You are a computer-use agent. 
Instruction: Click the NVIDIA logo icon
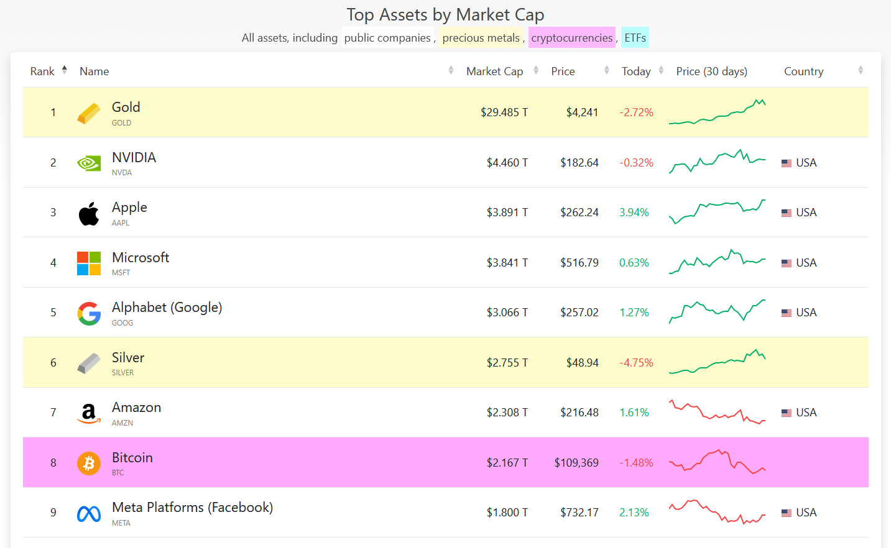[89, 163]
